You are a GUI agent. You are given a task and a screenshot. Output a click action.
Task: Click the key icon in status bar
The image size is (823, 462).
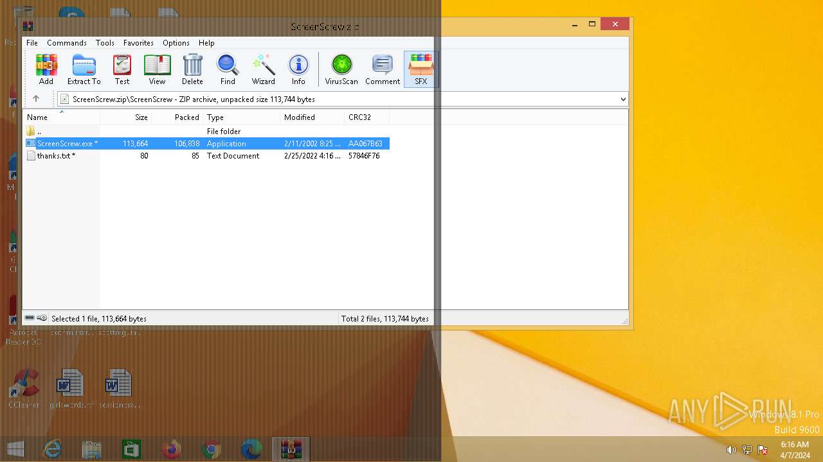42,318
